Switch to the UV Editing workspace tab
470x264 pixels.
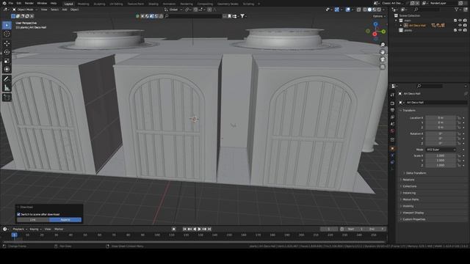click(x=116, y=4)
